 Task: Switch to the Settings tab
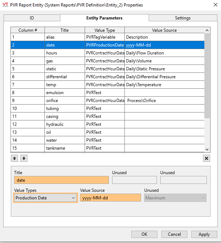tap(183, 18)
